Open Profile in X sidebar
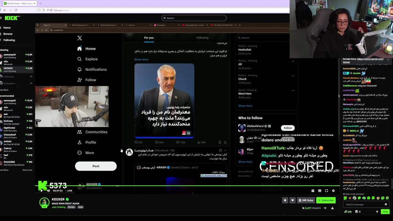This screenshot has height=221, width=393. click(x=87, y=142)
